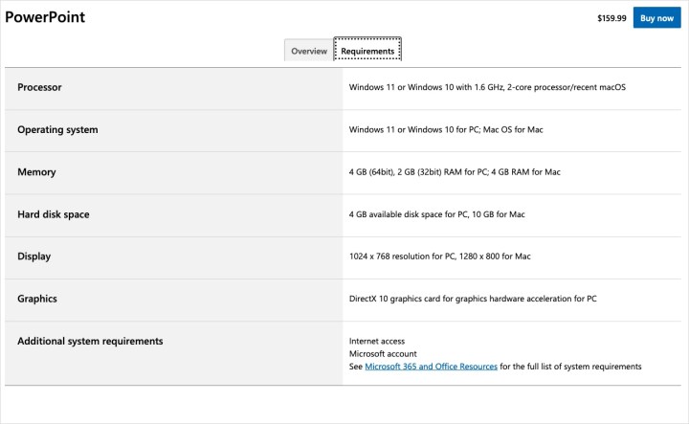This screenshot has width=689, height=424.
Task: Click the PowerPoint heading
Action: pyautogui.click(x=45, y=16)
